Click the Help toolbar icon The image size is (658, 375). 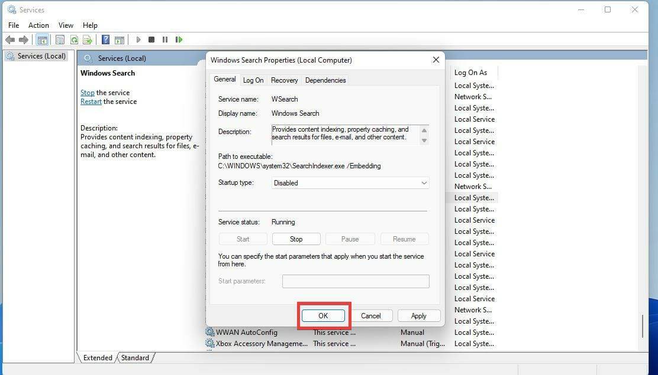click(105, 40)
